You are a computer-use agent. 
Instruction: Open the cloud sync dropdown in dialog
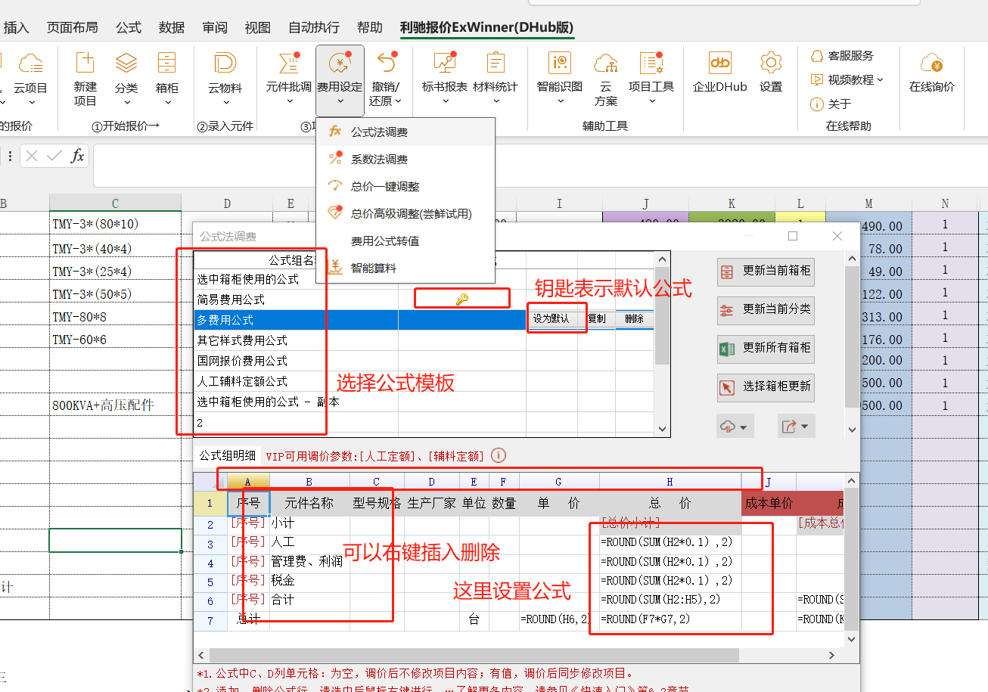tap(734, 427)
